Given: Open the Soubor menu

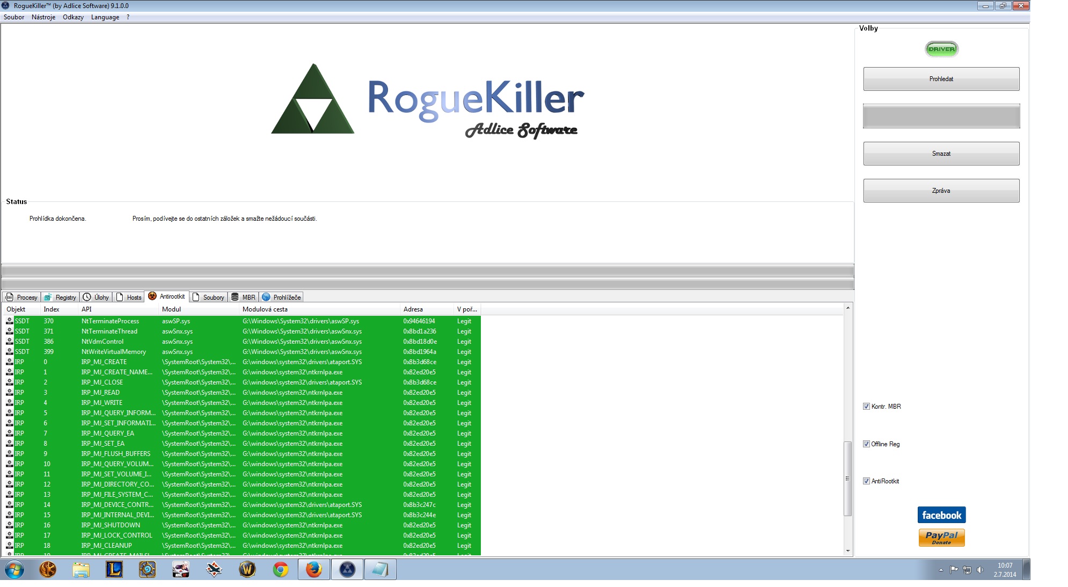Looking at the screenshot, I should [x=14, y=17].
